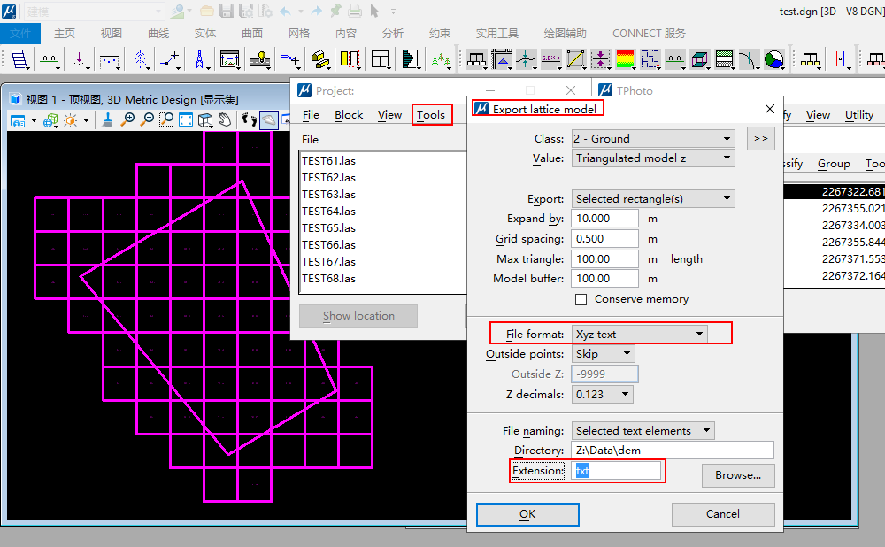Viewport: 885px width, 547px height.
Task: Switch to the 实用工具 ribbon tab
Action: pyautogui.click(x=496, y=34)
